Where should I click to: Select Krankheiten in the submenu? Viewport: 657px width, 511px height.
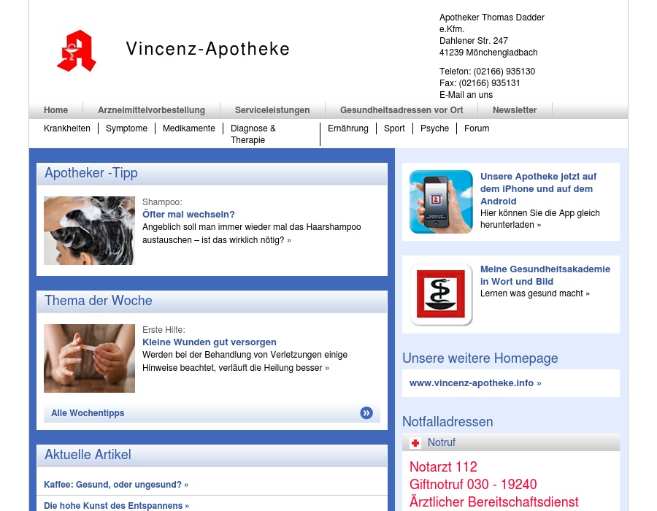67,128
